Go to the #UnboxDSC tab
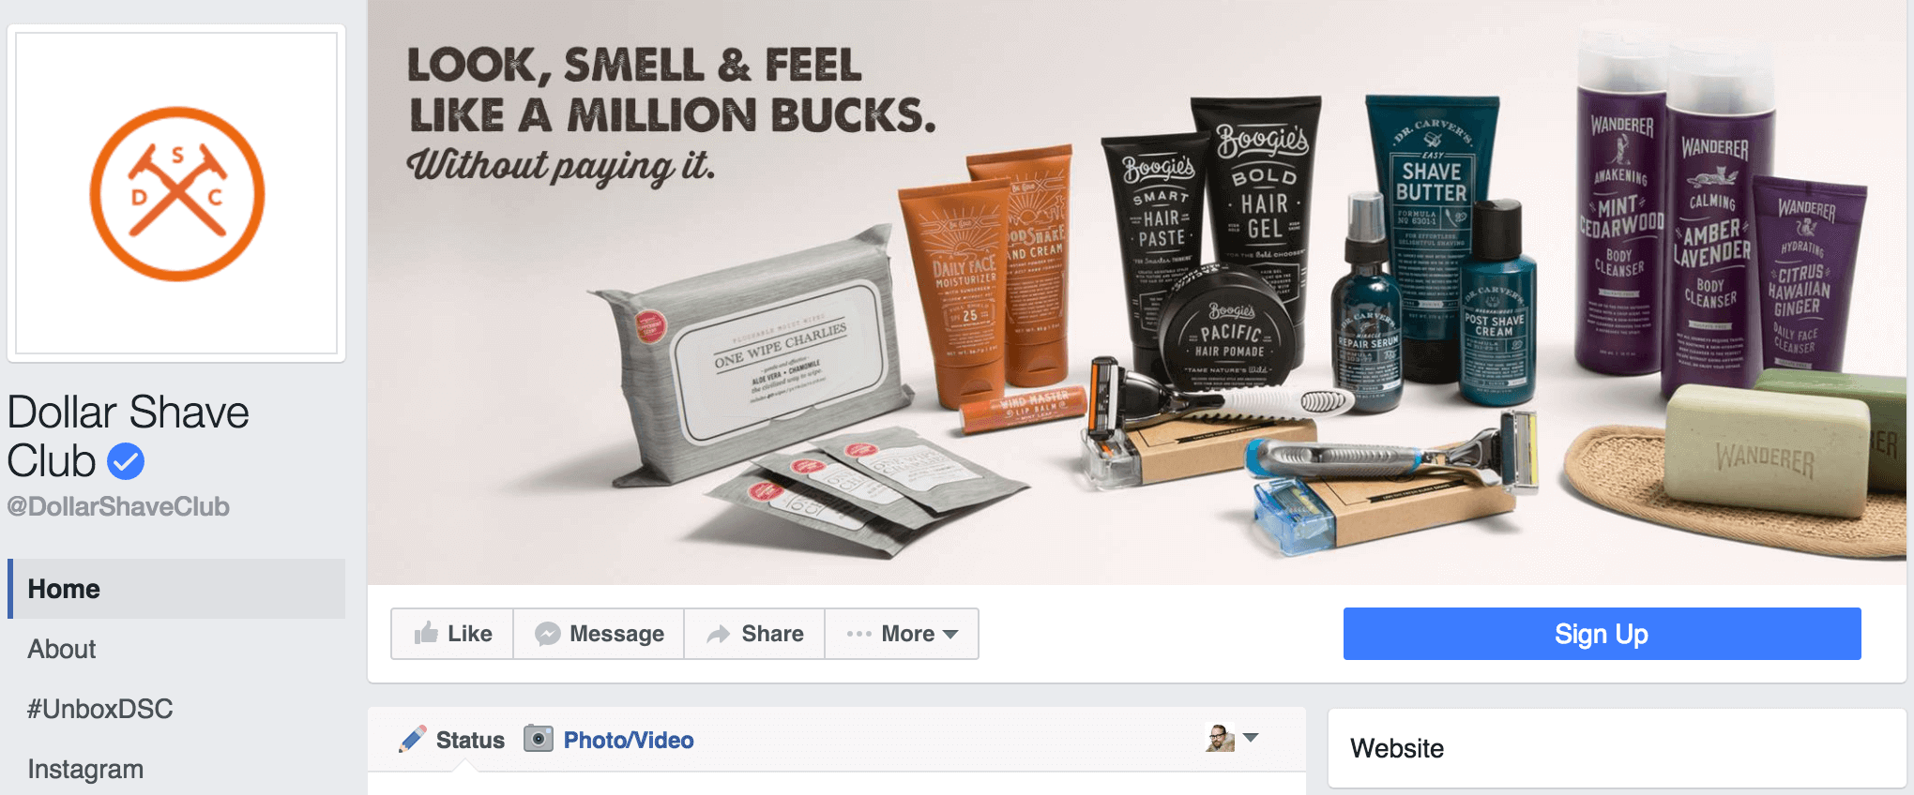The width and height of the screenshot is (1914, 795). pyautogui.click(x=100, y=709)
